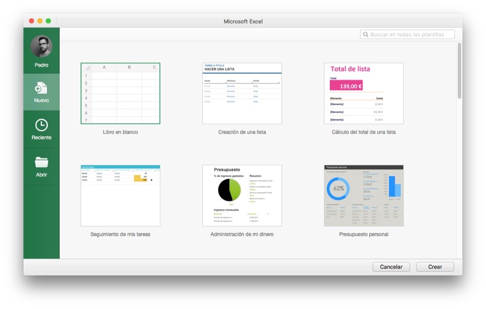This screenshot has height=309, width=486.
Task: Click the Crear button
Action: coord(435,267)
